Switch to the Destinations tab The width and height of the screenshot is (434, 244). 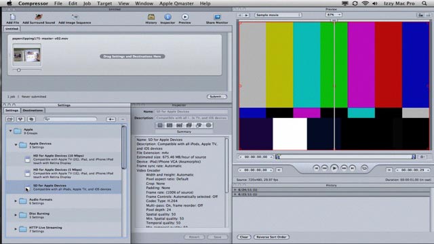(33, 110)
